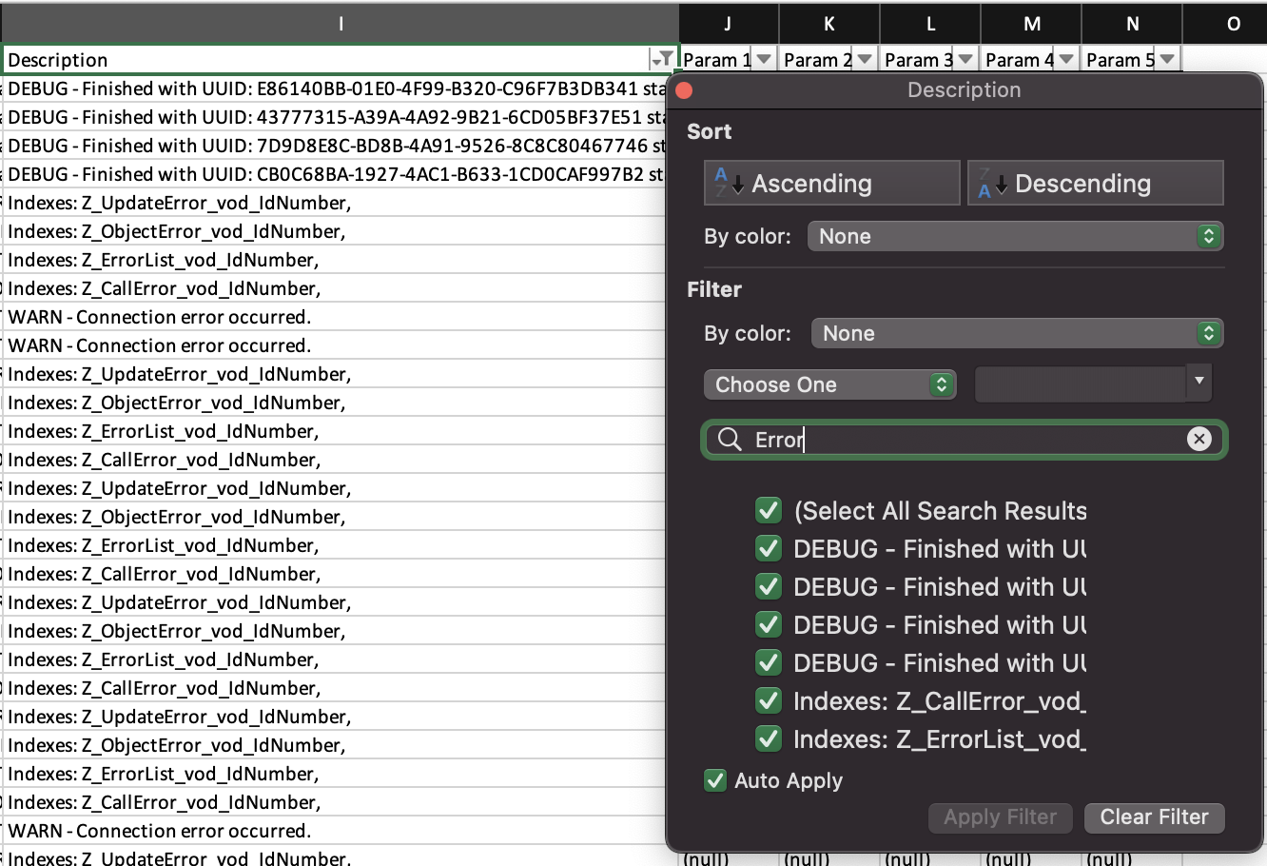Open the Choose One condition dropdown
The width and height of the screenshot is (1267, 866).
(829, 384)
